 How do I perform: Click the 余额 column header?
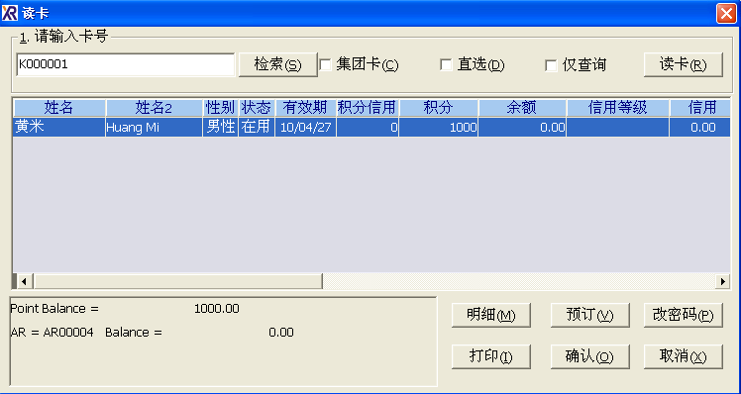pyautogui.click(x=522, y=108)
